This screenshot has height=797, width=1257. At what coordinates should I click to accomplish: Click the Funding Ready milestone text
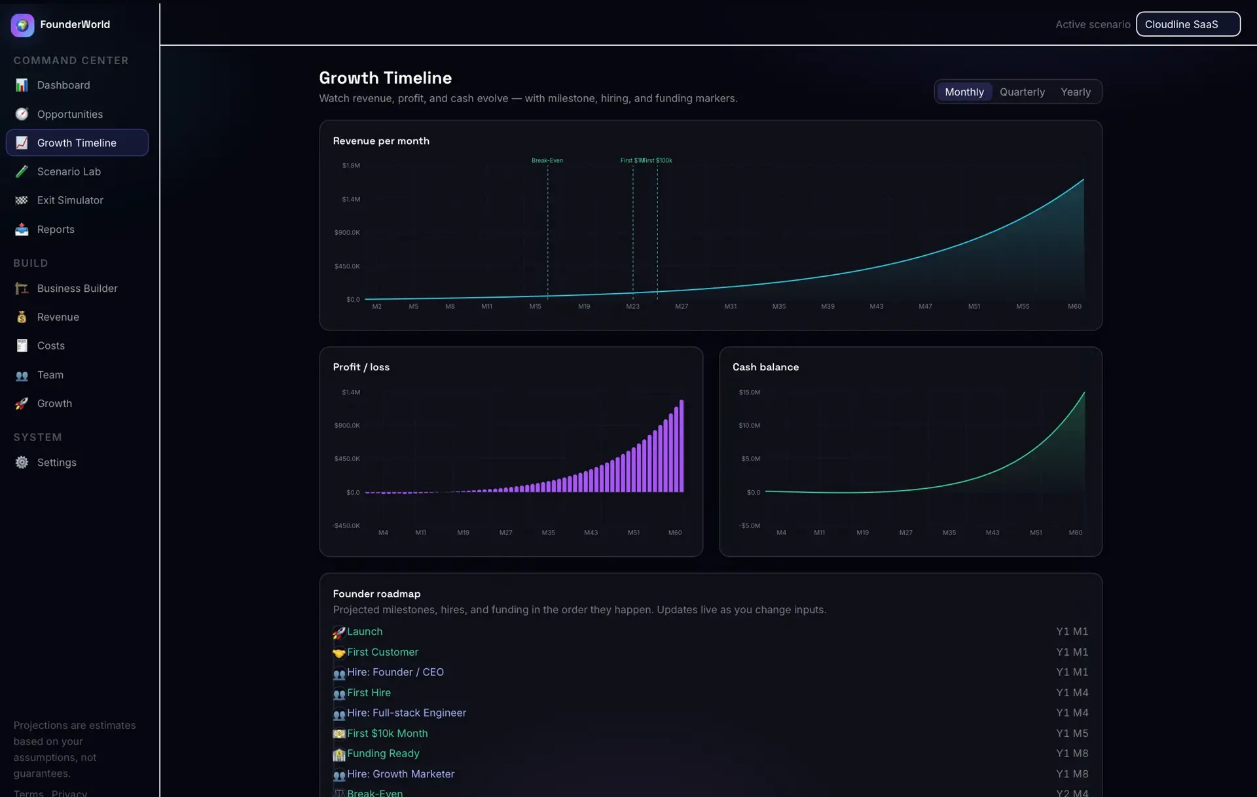(x=383, y=753)
